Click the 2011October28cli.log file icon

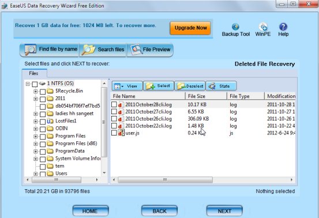coord(121,105)
